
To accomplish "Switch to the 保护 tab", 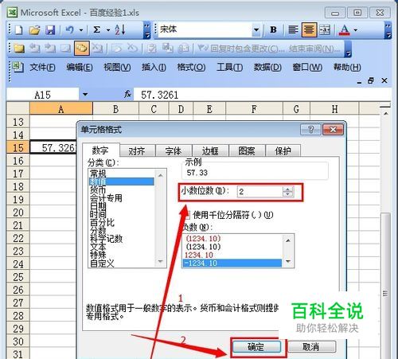I will coord(283,151).
